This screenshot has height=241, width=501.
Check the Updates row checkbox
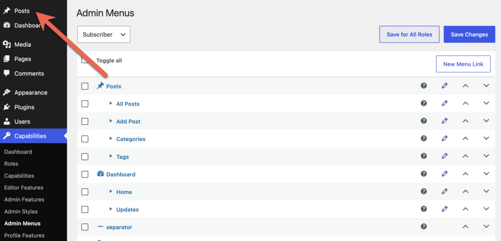(85, 209)
